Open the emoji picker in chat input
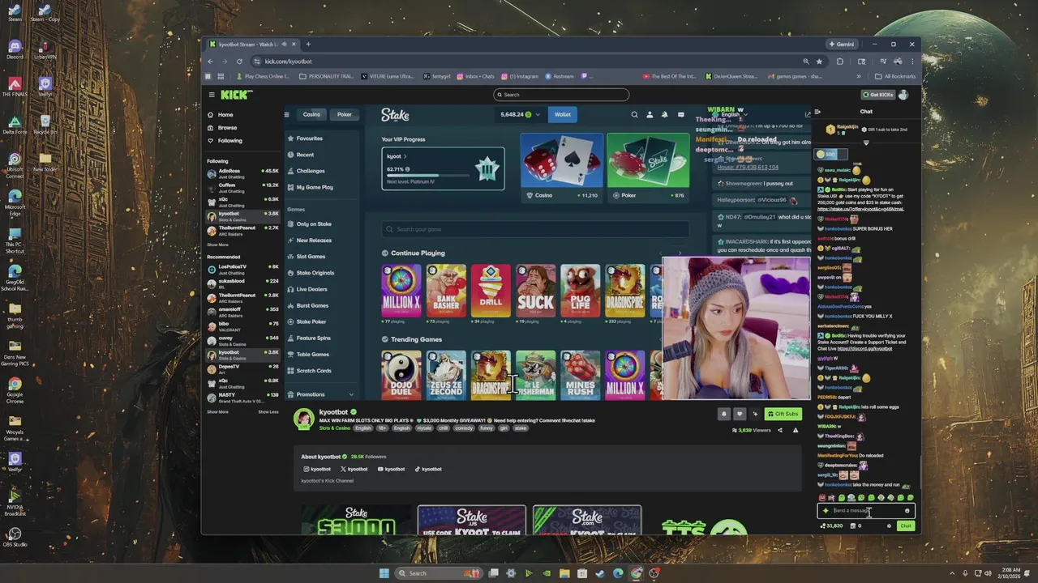 [x=907, y=511]
